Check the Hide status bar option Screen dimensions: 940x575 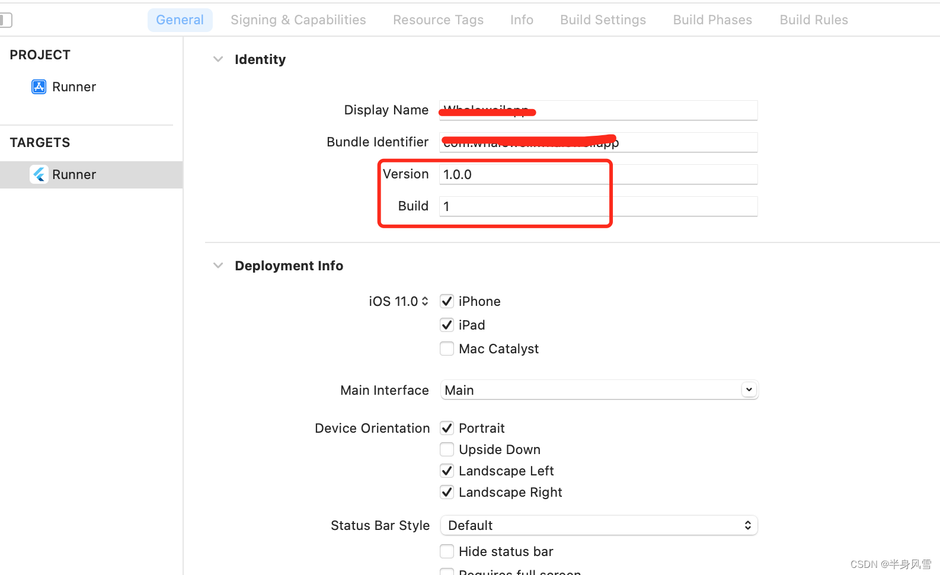(447, 552)
